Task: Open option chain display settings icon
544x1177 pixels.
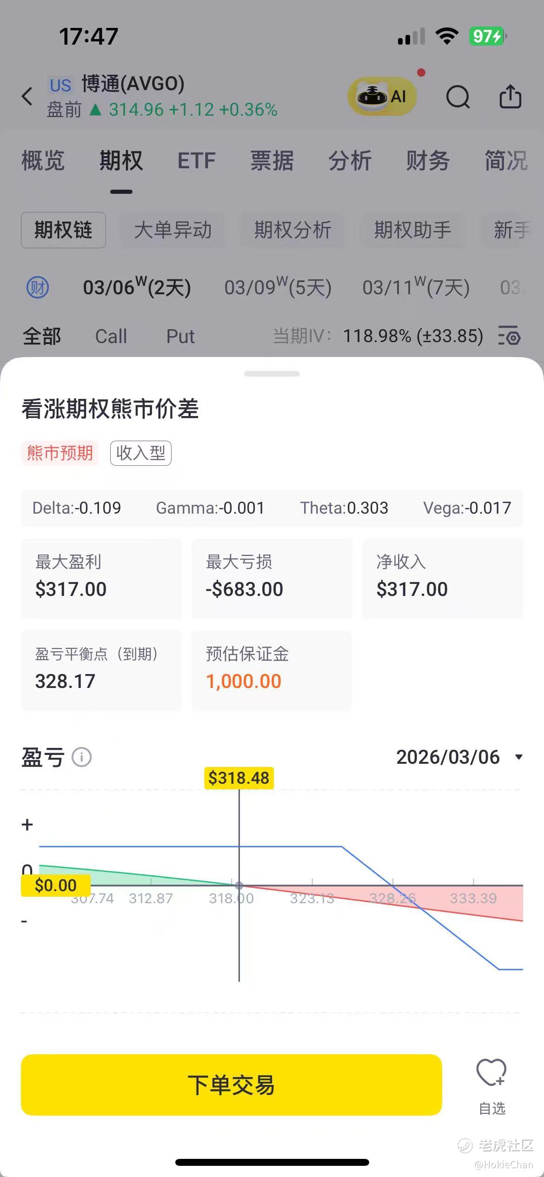Action: click(510, 336)
